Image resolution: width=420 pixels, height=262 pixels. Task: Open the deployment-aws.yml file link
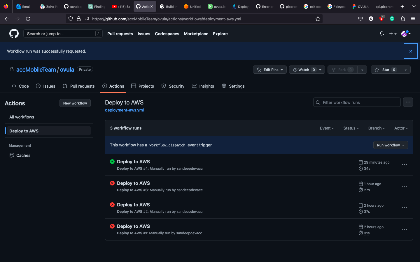[x=124, y=110]
